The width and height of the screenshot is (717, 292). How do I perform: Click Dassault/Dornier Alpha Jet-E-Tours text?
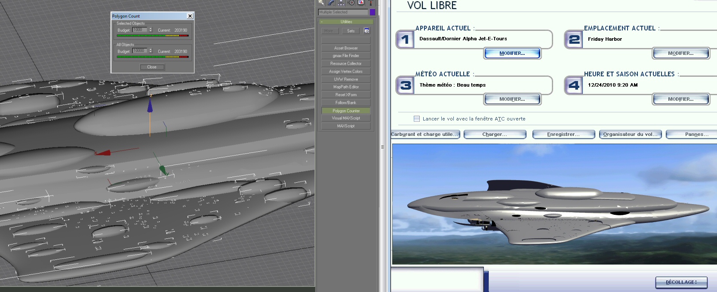(463, 39)
